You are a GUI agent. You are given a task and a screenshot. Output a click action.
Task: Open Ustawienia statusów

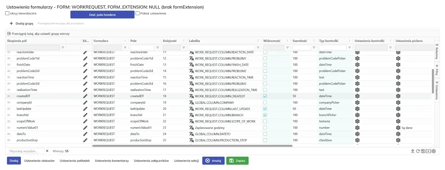click(39, 161)
